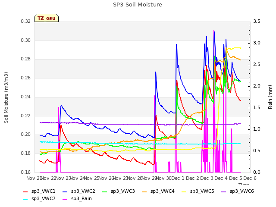Click the 1.5 rain axis tick label
Image resolution: width=276 pixels, height=207 pixels.
coord(257,108)
